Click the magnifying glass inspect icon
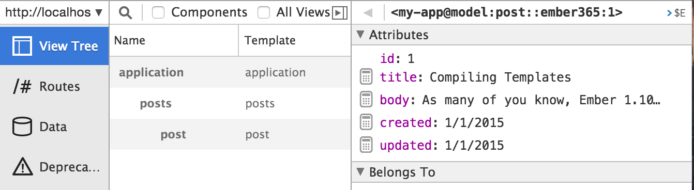The width and height of the screenshot is (694, 190). pyautogui.click(x=125, y=12)
